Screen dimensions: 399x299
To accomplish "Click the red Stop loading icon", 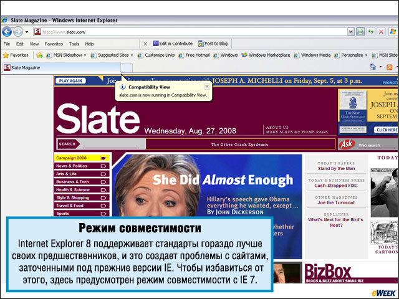I will [381, 32].
